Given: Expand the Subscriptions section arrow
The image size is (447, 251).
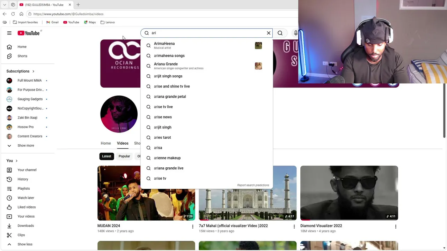Looking at the screenshot, I should pyautogui.click(x=34, y=71).
